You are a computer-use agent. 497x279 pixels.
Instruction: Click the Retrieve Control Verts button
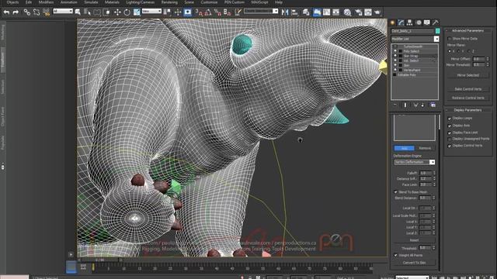tap(468, 98)
